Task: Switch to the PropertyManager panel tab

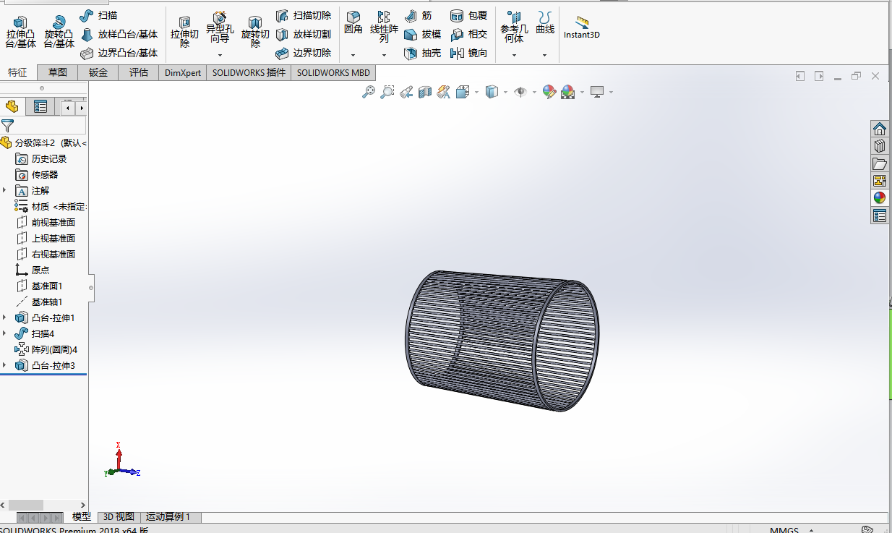Action: [40, 107]
